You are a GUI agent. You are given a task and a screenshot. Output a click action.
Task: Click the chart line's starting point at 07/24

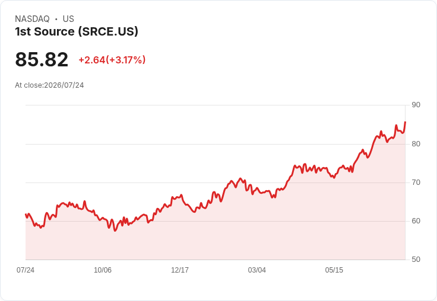pyautogui.click(x=26, y=214)
